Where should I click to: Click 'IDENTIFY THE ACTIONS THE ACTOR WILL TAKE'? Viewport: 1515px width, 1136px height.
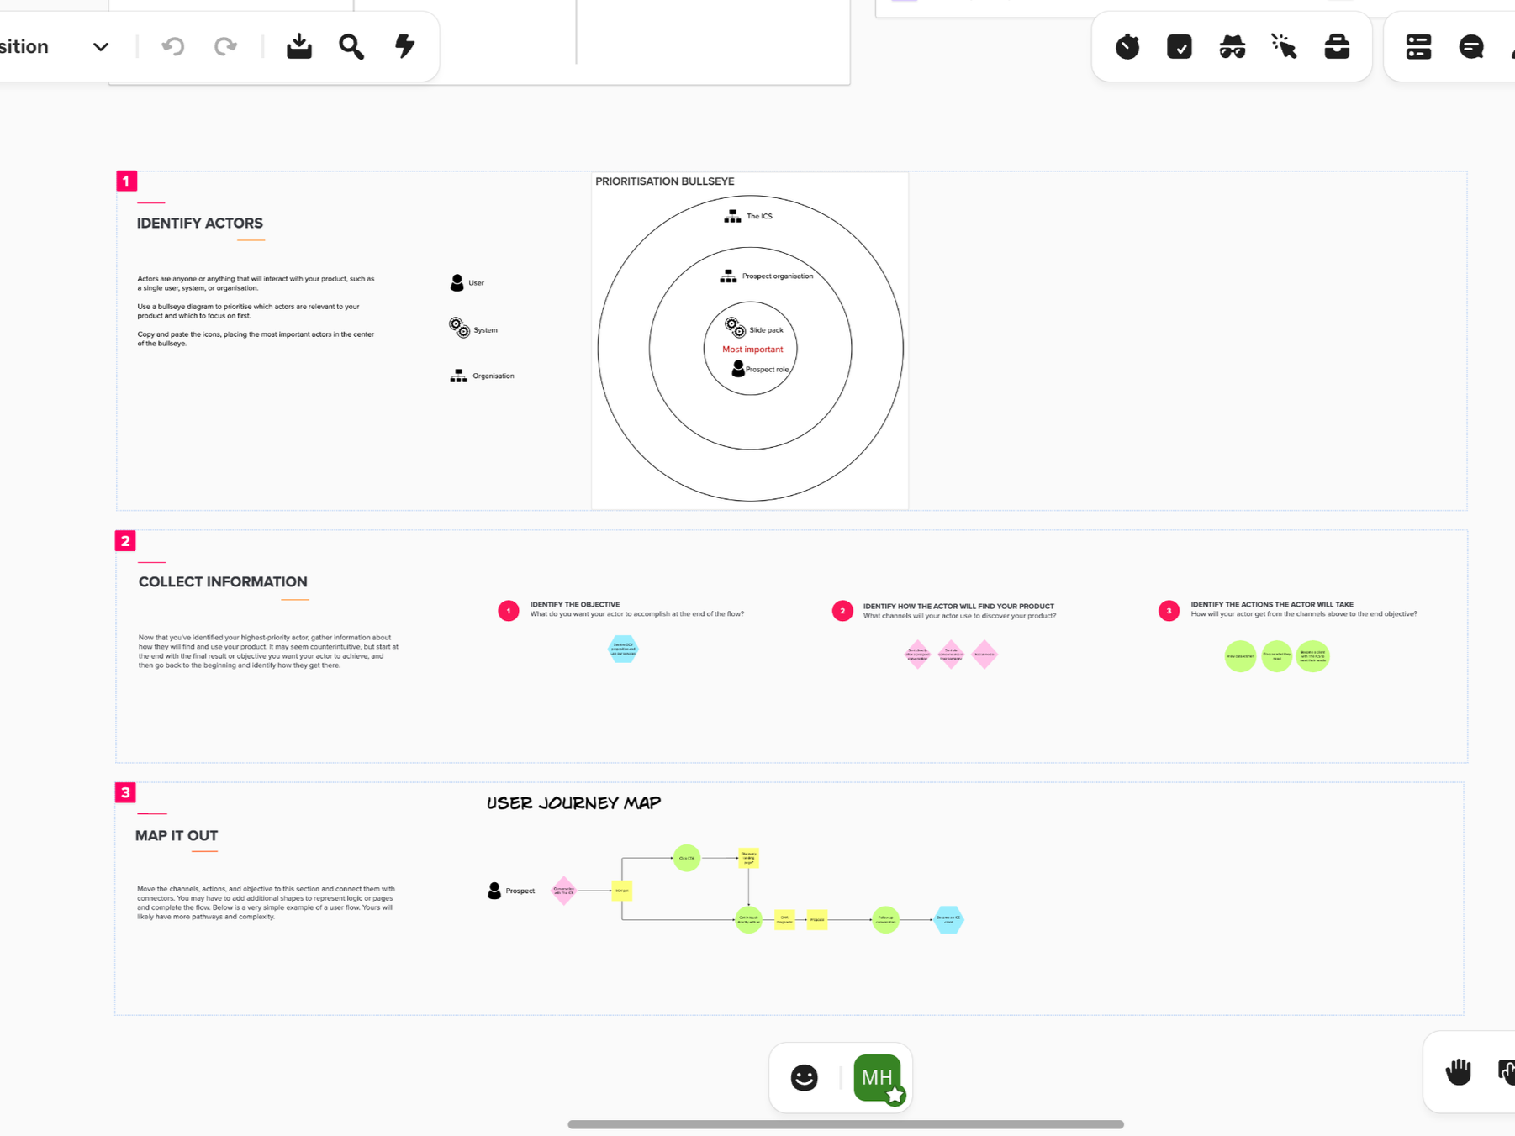tap(1272, 605)
